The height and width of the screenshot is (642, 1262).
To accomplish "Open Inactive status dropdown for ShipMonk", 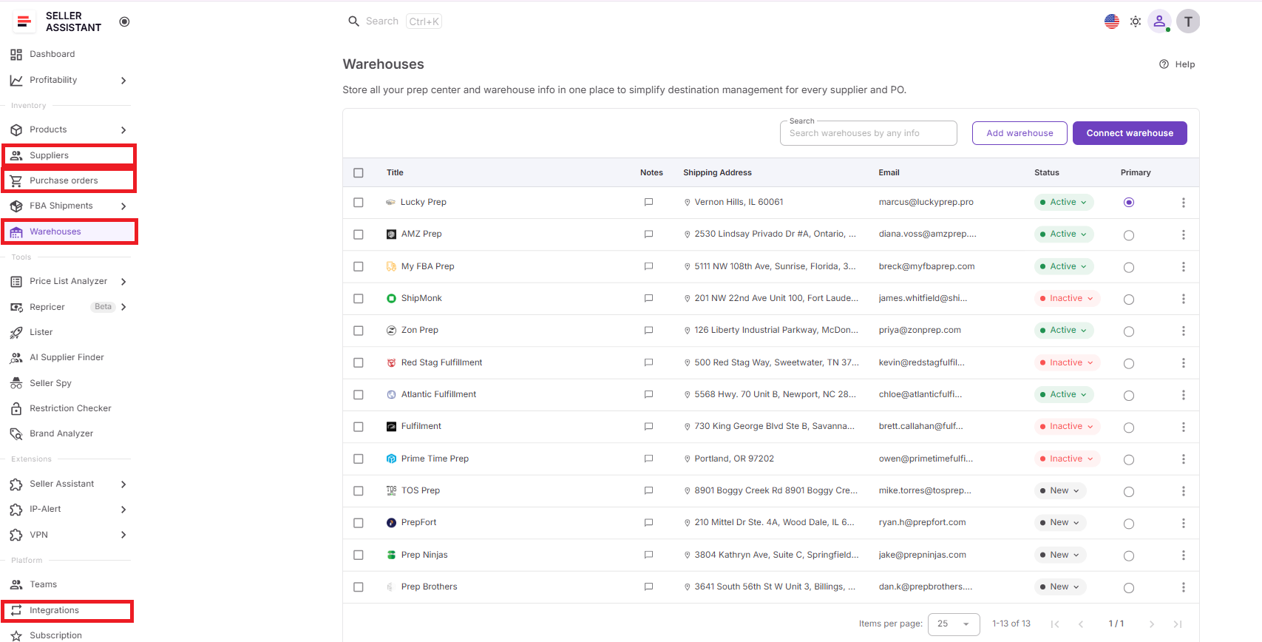I will tap(1067, 299).
